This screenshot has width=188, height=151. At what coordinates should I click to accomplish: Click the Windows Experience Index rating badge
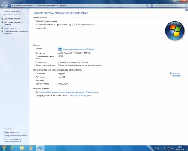point(60,49)
